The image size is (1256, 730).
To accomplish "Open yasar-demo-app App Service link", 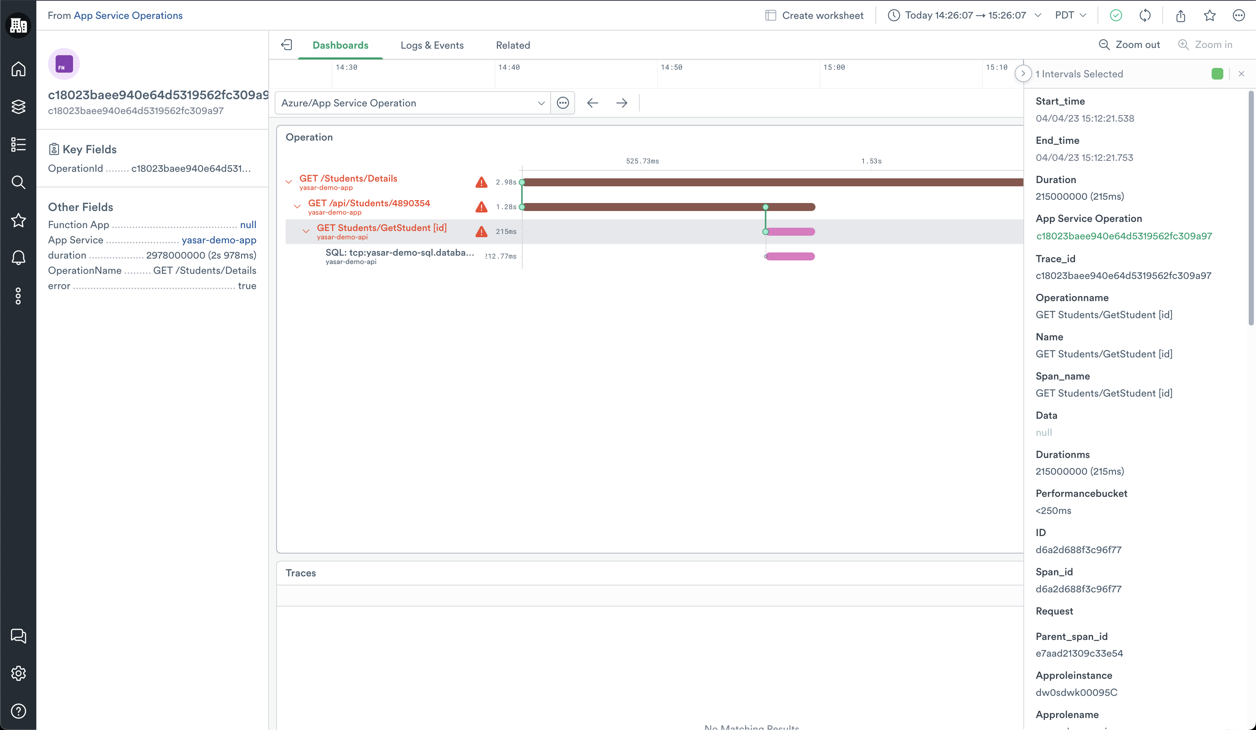I will (219, 240).
